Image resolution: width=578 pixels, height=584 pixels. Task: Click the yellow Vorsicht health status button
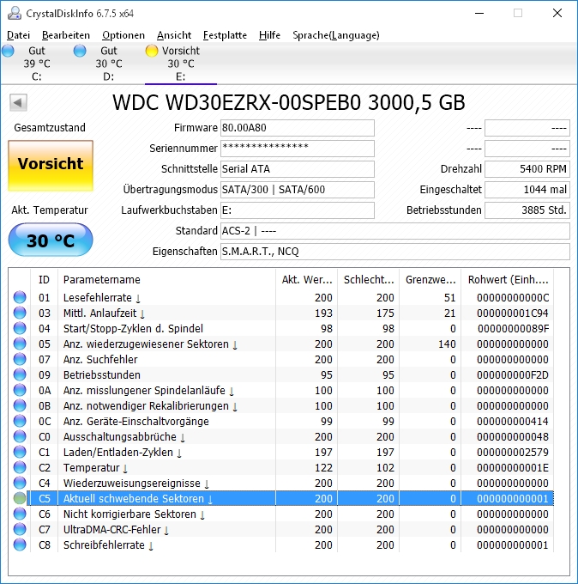tap(51, 166)
